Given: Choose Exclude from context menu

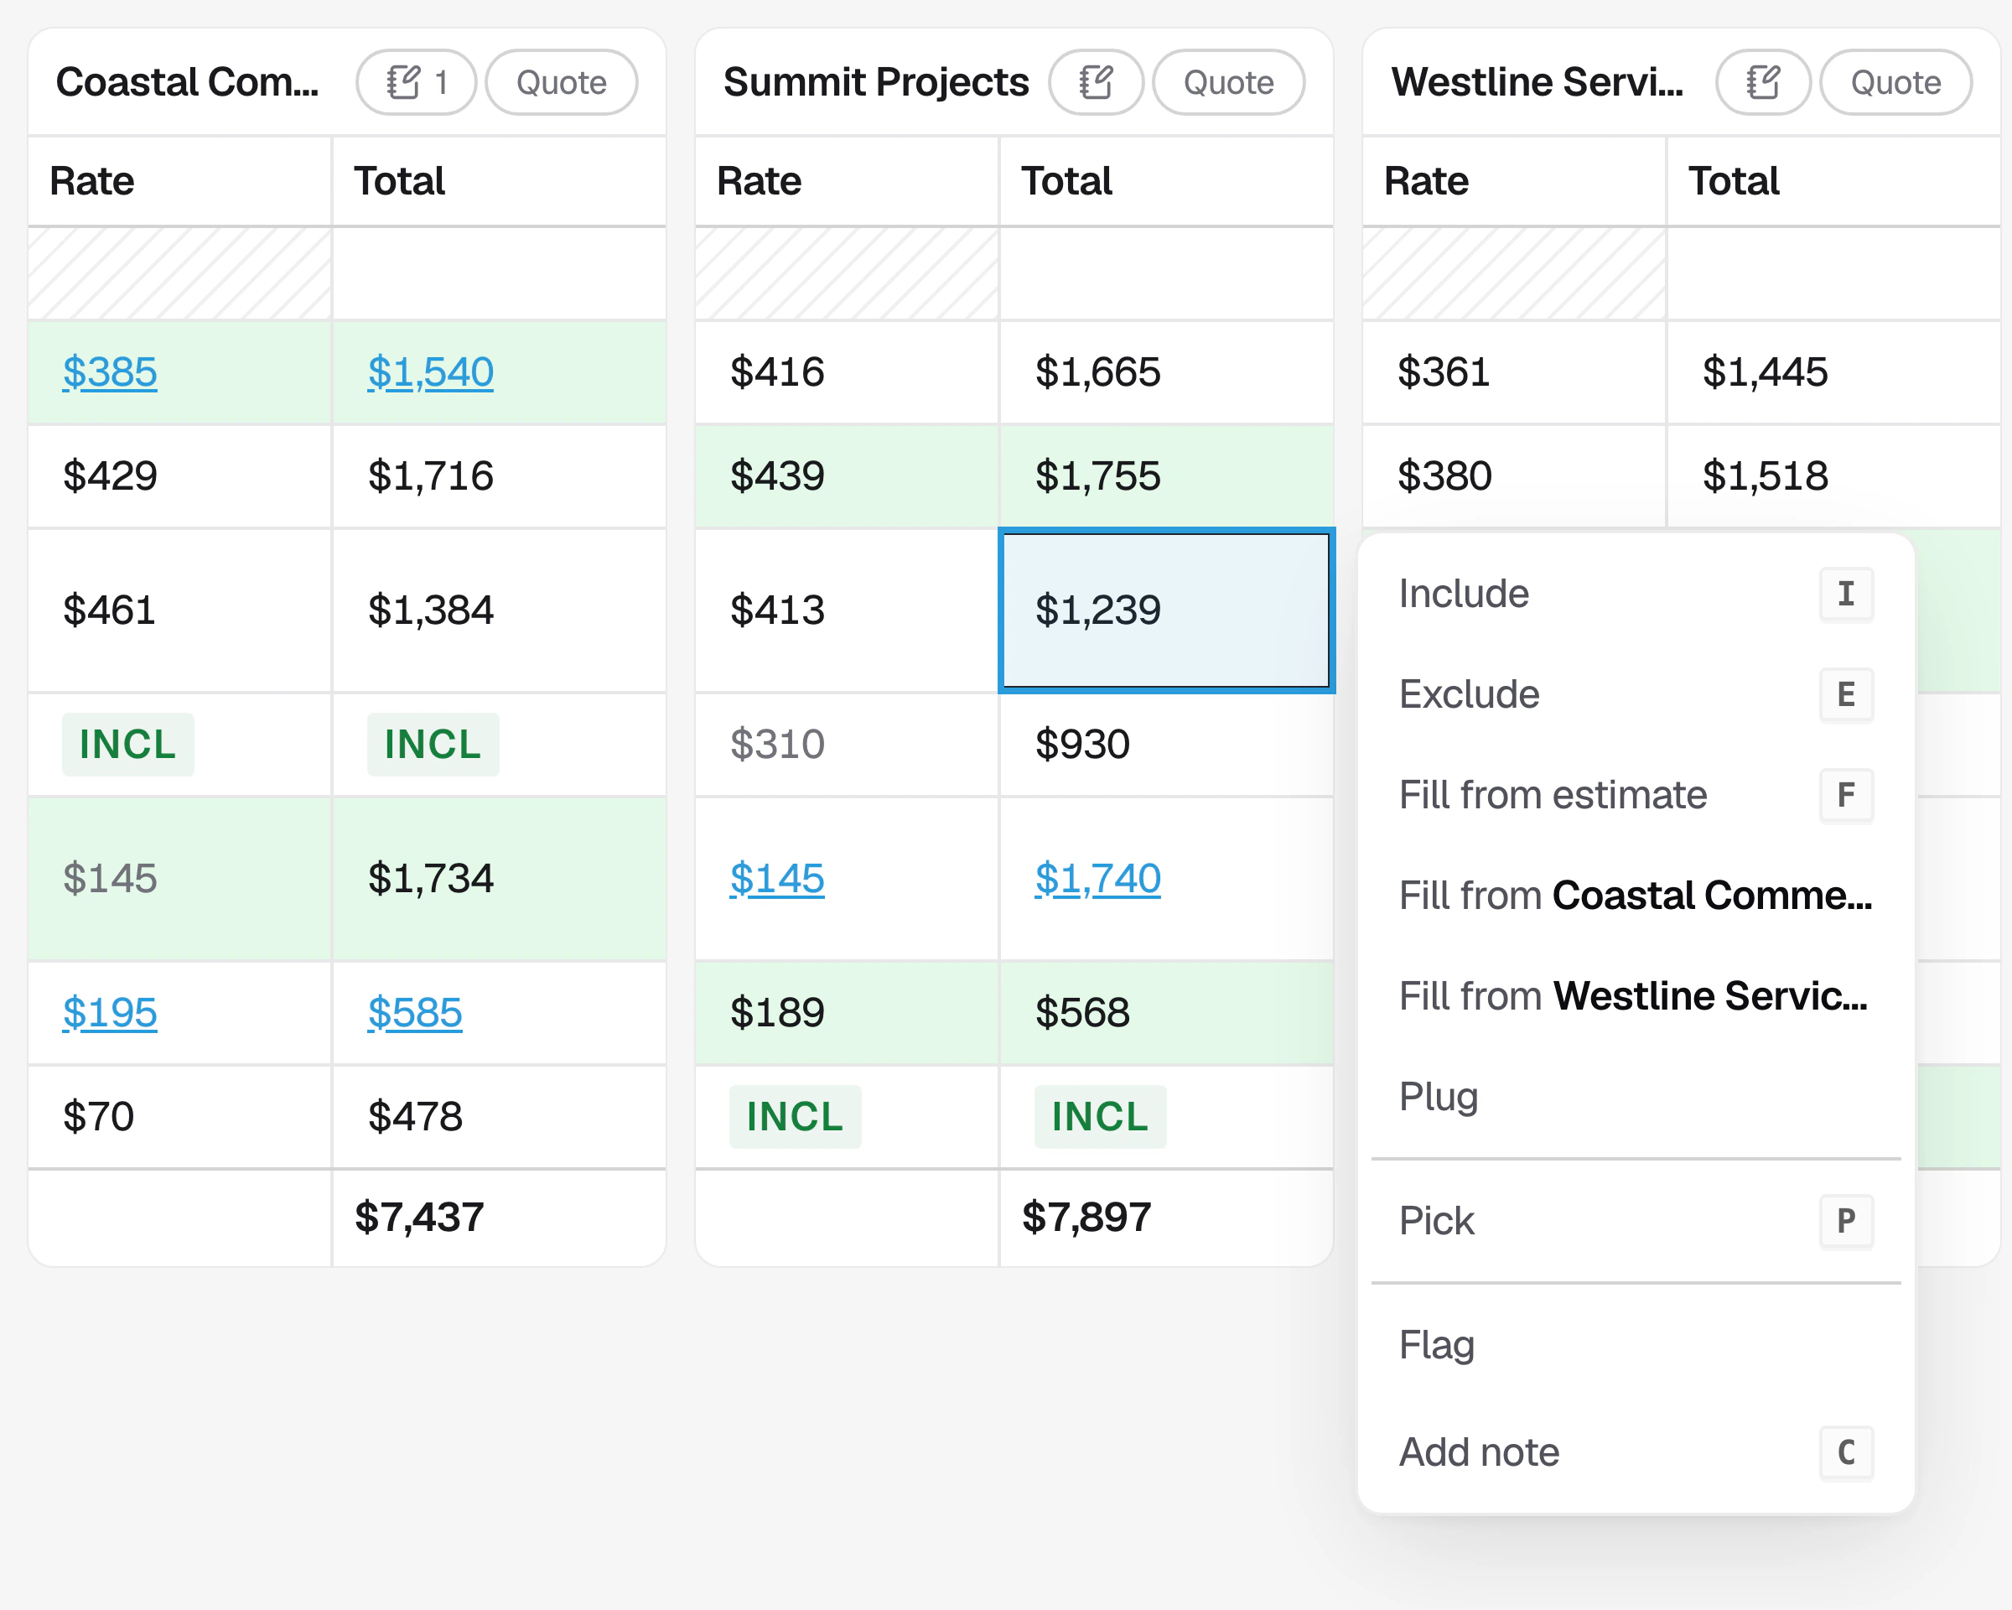Looking at the screenshot, I should click(x=1636, y=694).
